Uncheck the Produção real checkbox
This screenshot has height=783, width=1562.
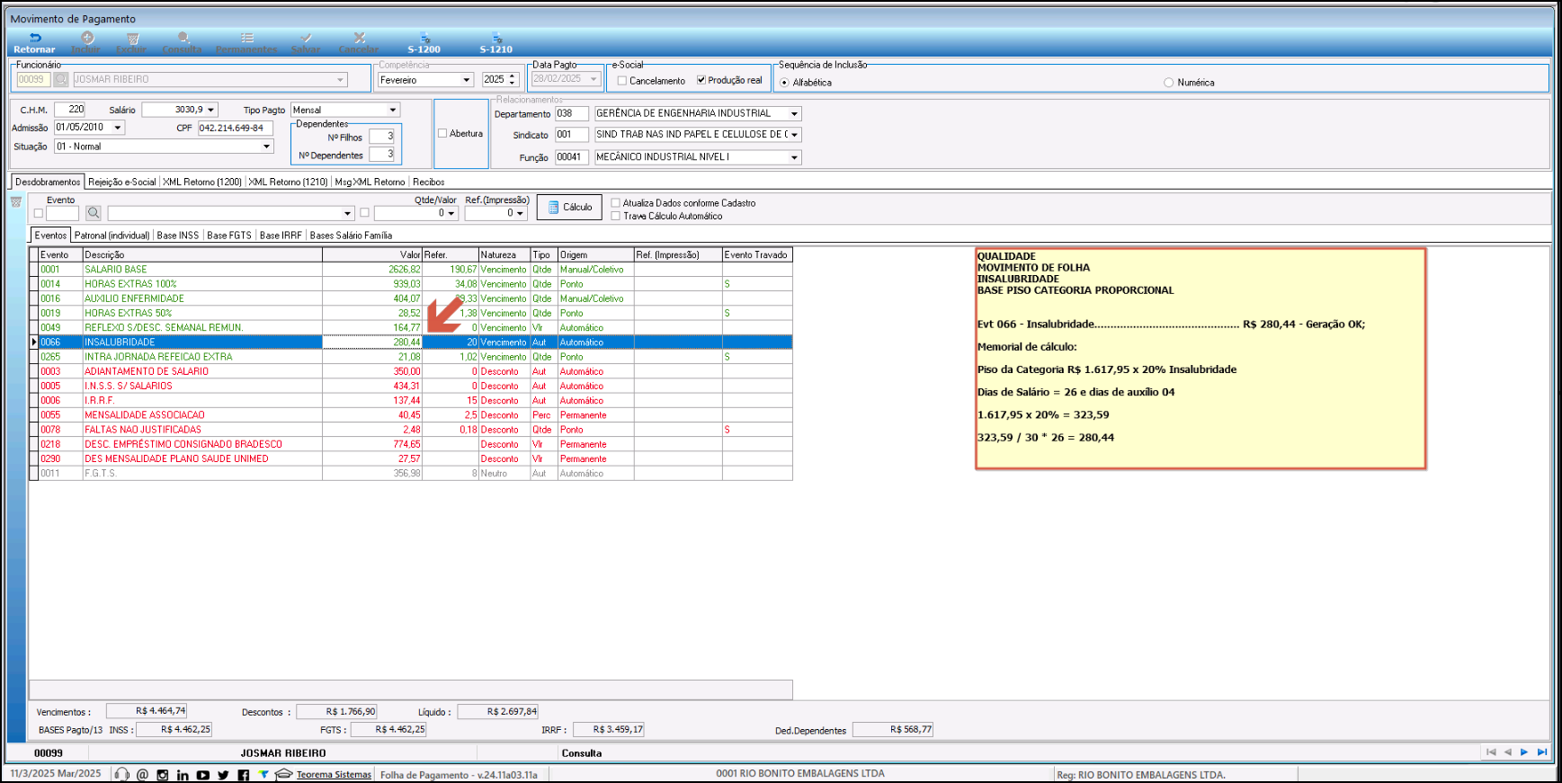(701, 80)
